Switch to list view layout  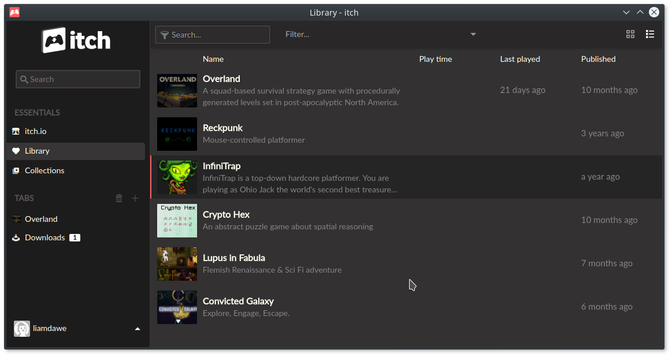pyautogui.click(x=649, y=34)
